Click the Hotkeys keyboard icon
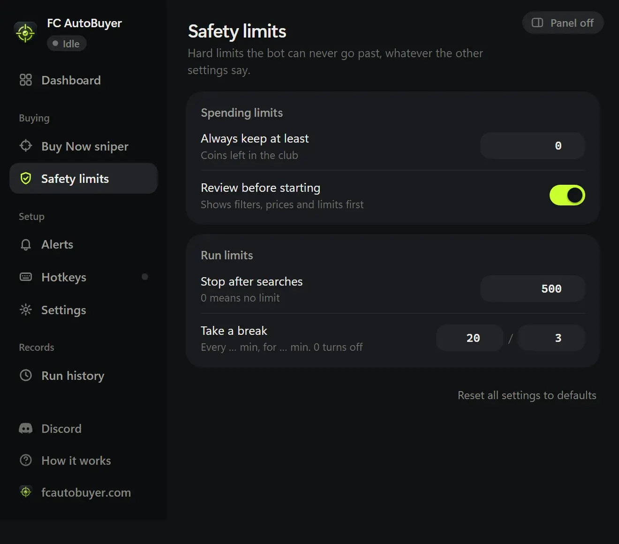This screenshot has width=619, height=544. click(x=26, y=277)
